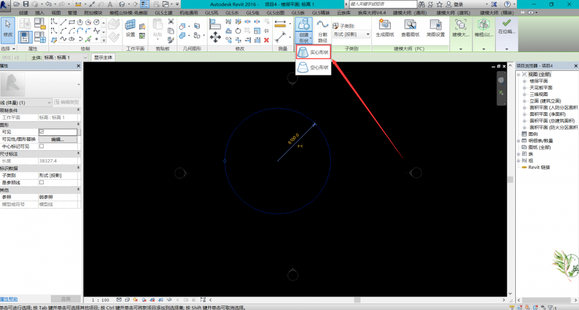The image size is (579, 310).
Task: Click the 登录 sign-in button
Action: [455, 4]
